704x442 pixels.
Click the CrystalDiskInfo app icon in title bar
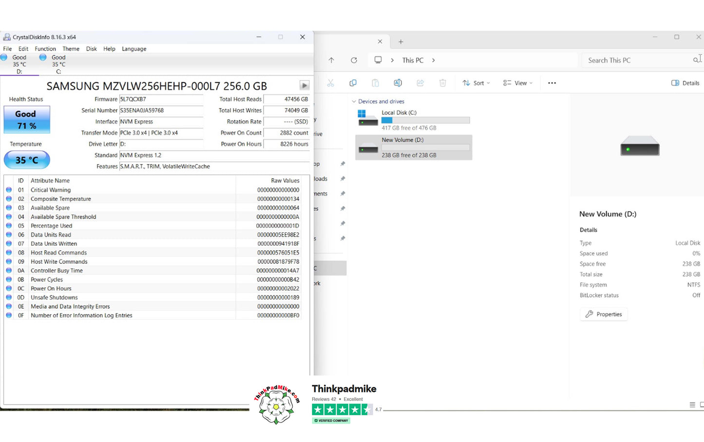(x=7, y=37)
